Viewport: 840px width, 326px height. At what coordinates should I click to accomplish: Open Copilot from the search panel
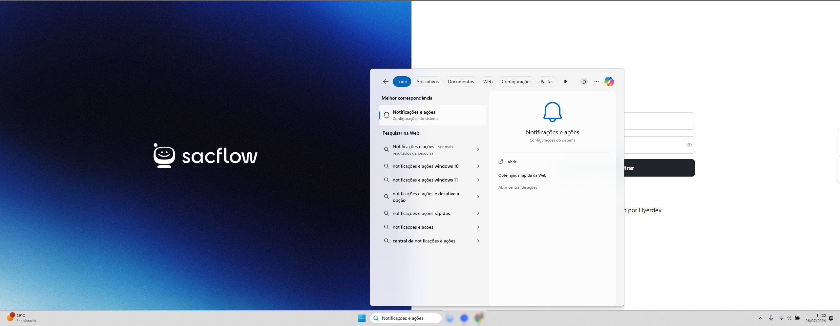[x=609, y=82]
